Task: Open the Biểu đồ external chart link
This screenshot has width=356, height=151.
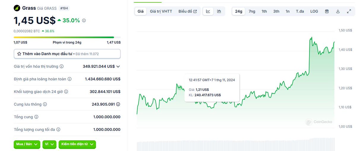Action: pyautogui.click(x=187, y=11)
